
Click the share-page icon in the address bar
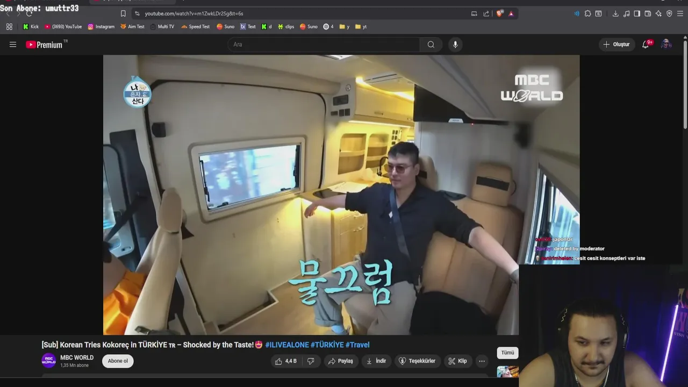(x=486, y=13)
